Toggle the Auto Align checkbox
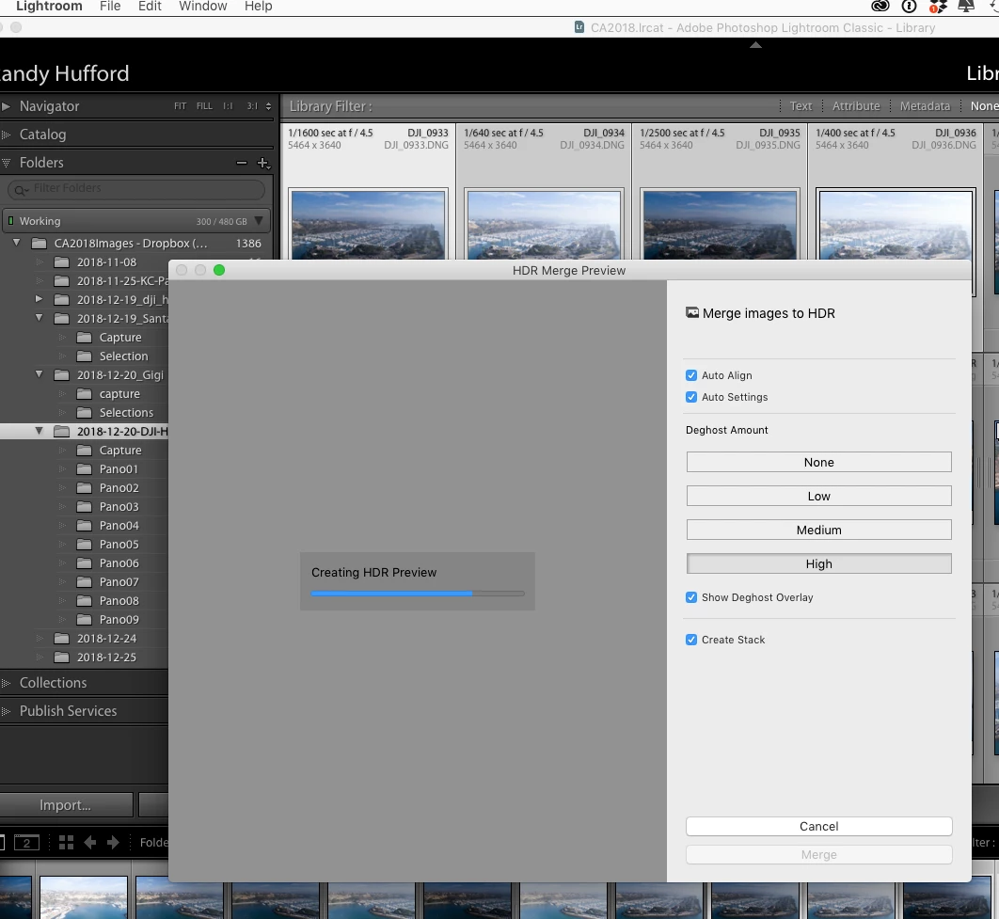The height and width of the screenshot is (919, 999). coord(691,375)
